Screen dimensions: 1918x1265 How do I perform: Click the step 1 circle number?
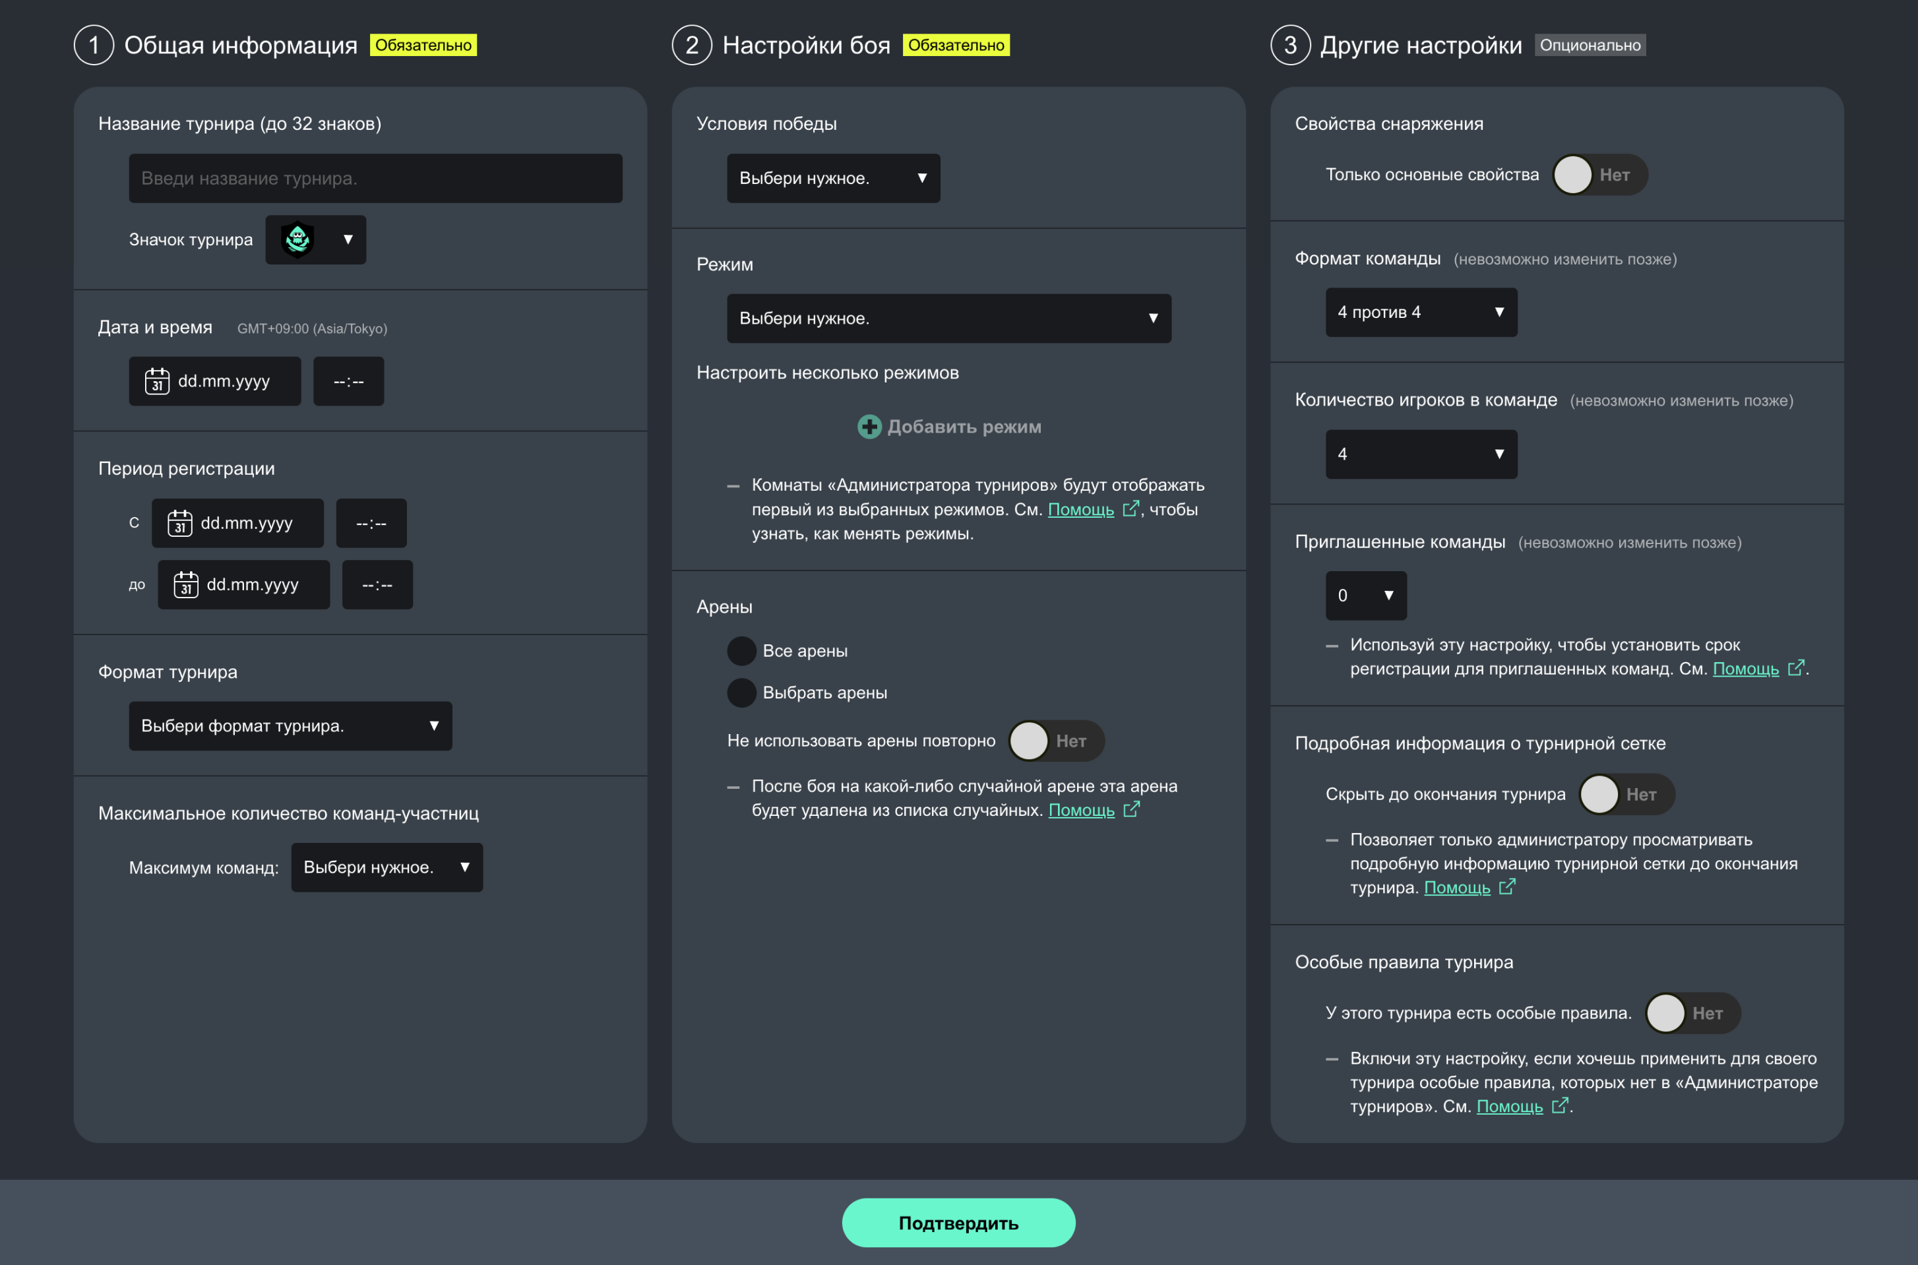pos(94,45)
